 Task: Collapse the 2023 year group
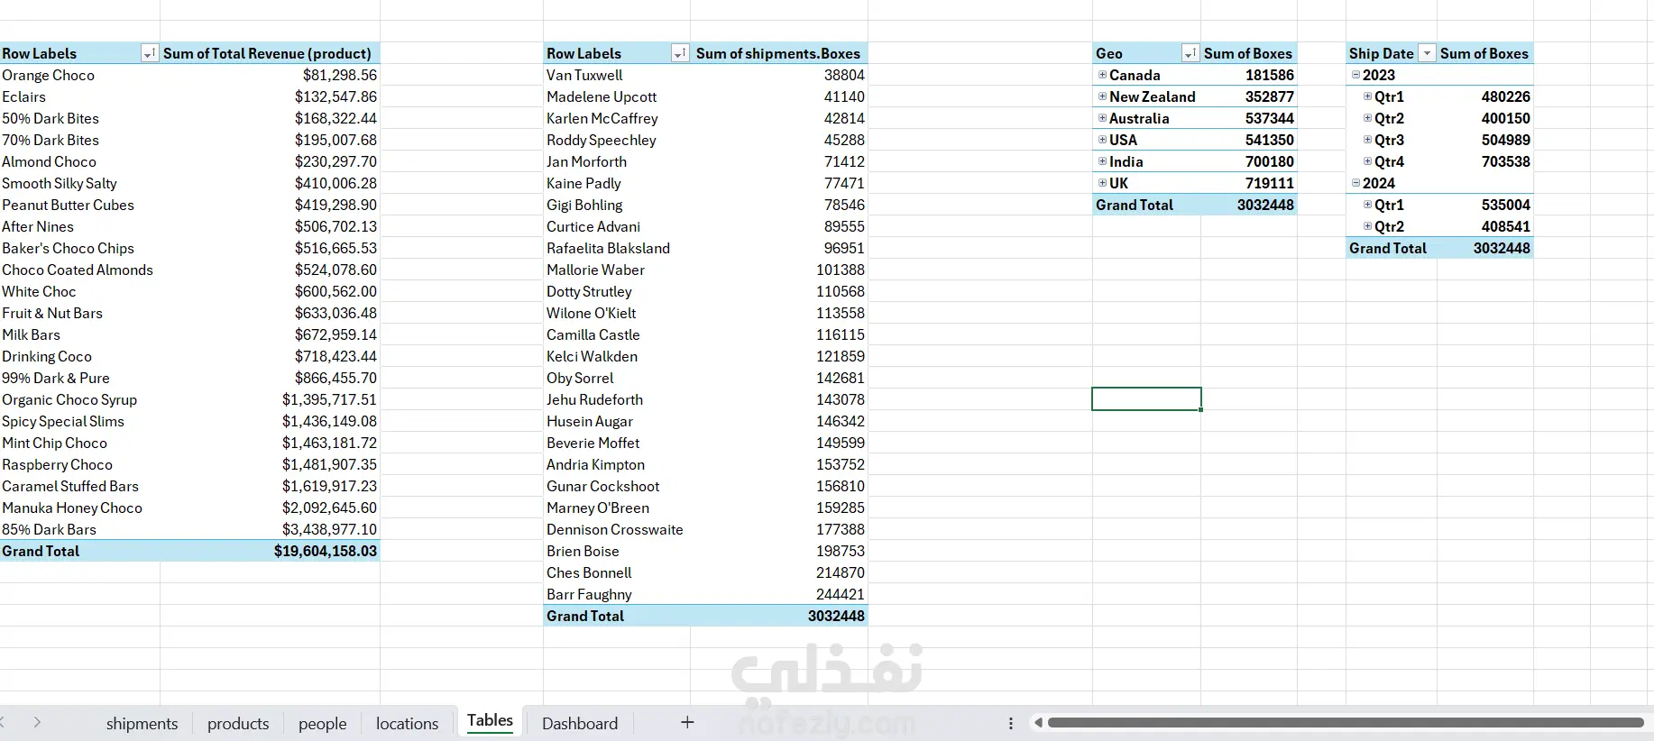[1355, 75]
